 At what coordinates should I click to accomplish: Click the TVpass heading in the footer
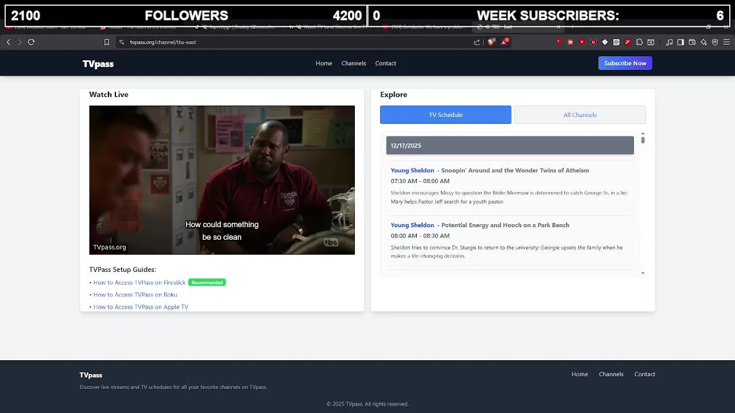pyautogui.click(x=91, y=375)
